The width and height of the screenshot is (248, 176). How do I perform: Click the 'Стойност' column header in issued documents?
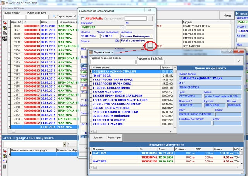point(184,149)
